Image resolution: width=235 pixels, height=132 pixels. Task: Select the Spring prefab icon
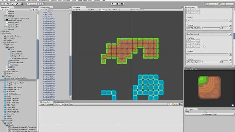pyautogui.click(x=5, y=118)
